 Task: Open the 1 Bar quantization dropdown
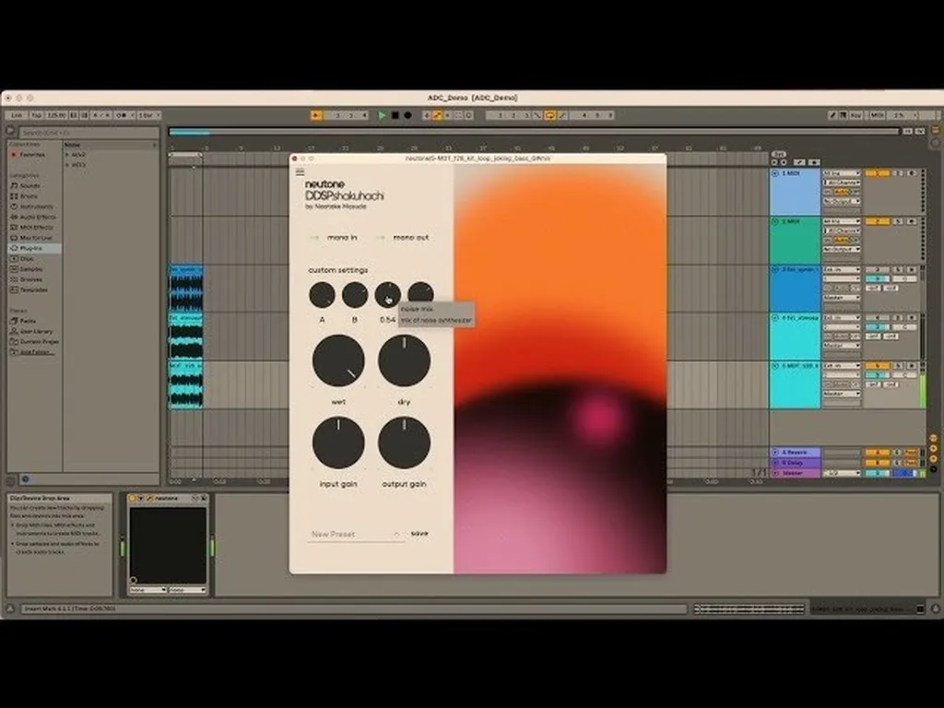(149, 115)
